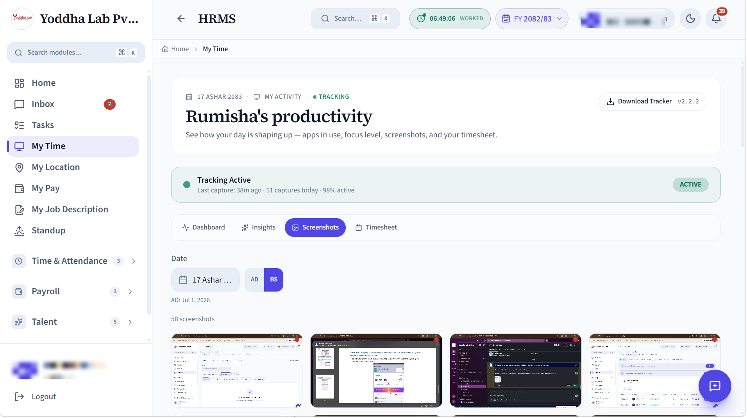Viewport: 747px width, 418px height.
Task: Open Inbox from the sidebar
Action: [73, 104]
